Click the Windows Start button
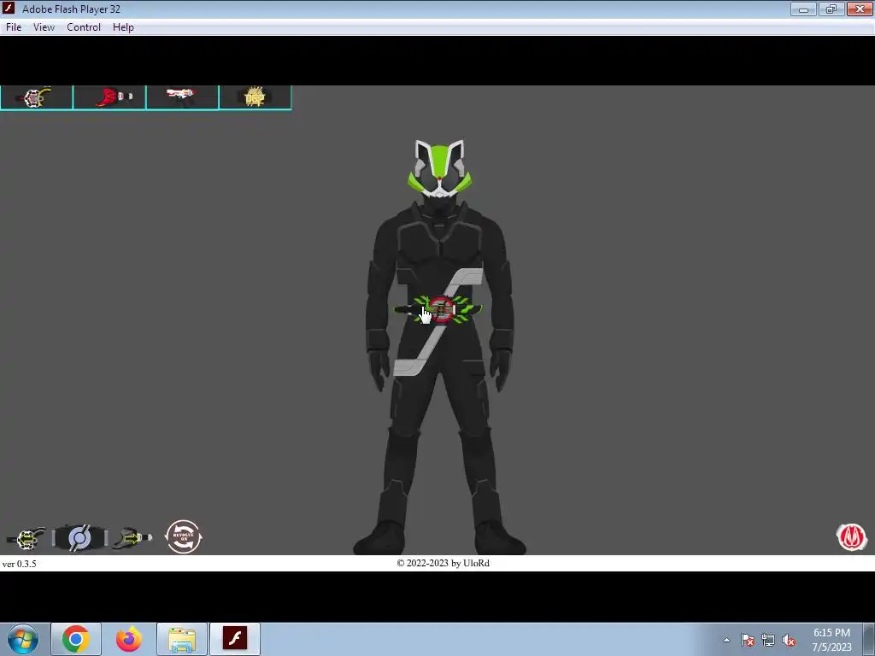Screen dimensions: 875x656 23,639
